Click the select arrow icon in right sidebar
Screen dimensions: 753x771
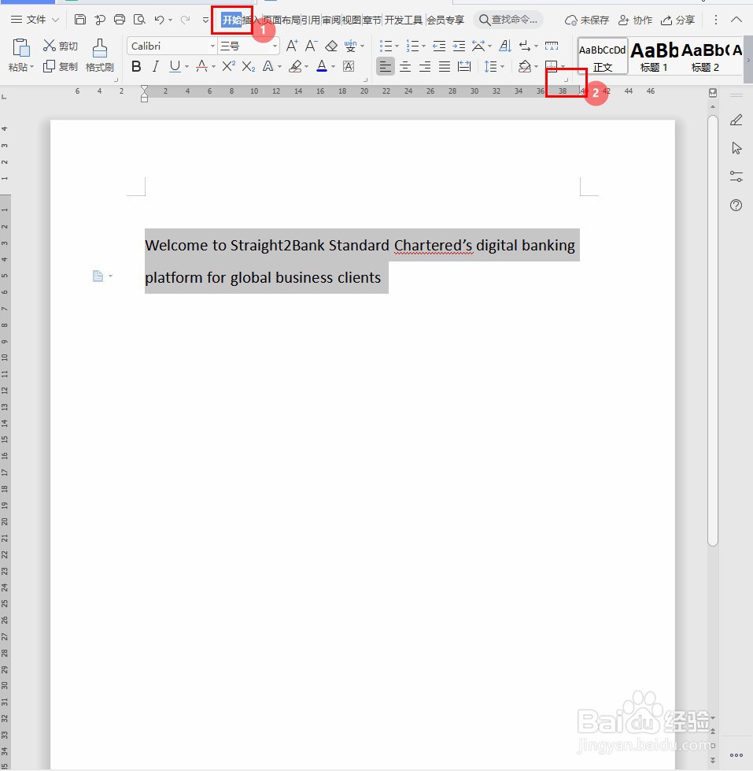coord(736,148)
